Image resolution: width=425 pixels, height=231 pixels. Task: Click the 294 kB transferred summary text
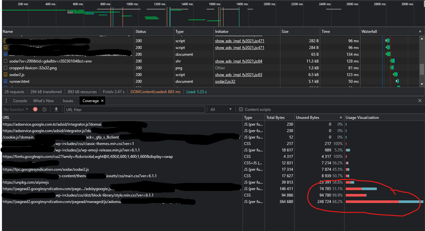tap(46, 92)
